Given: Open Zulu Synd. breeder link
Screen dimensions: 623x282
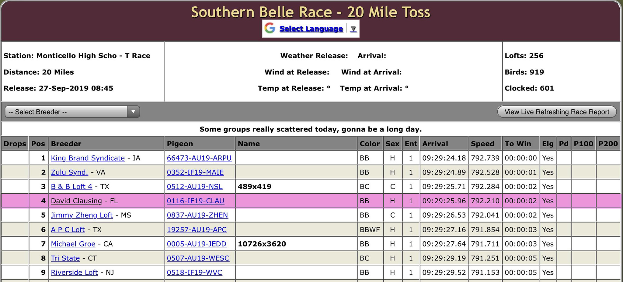Looking at the screenshot, I should (69, 172).
